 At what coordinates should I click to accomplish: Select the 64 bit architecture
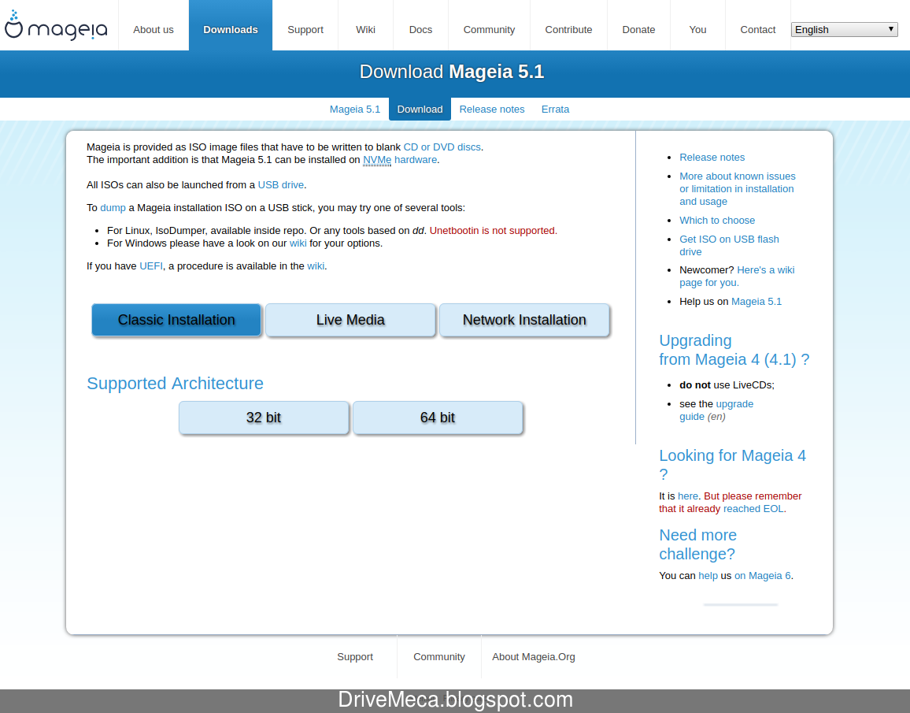click(438, 418)
